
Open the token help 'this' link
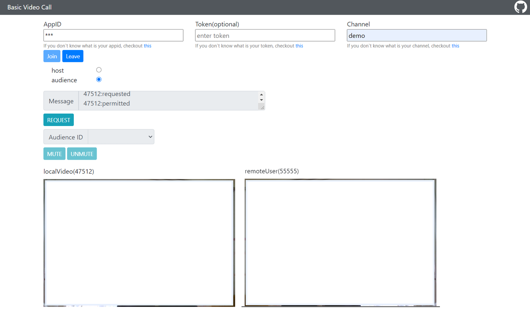299,46
